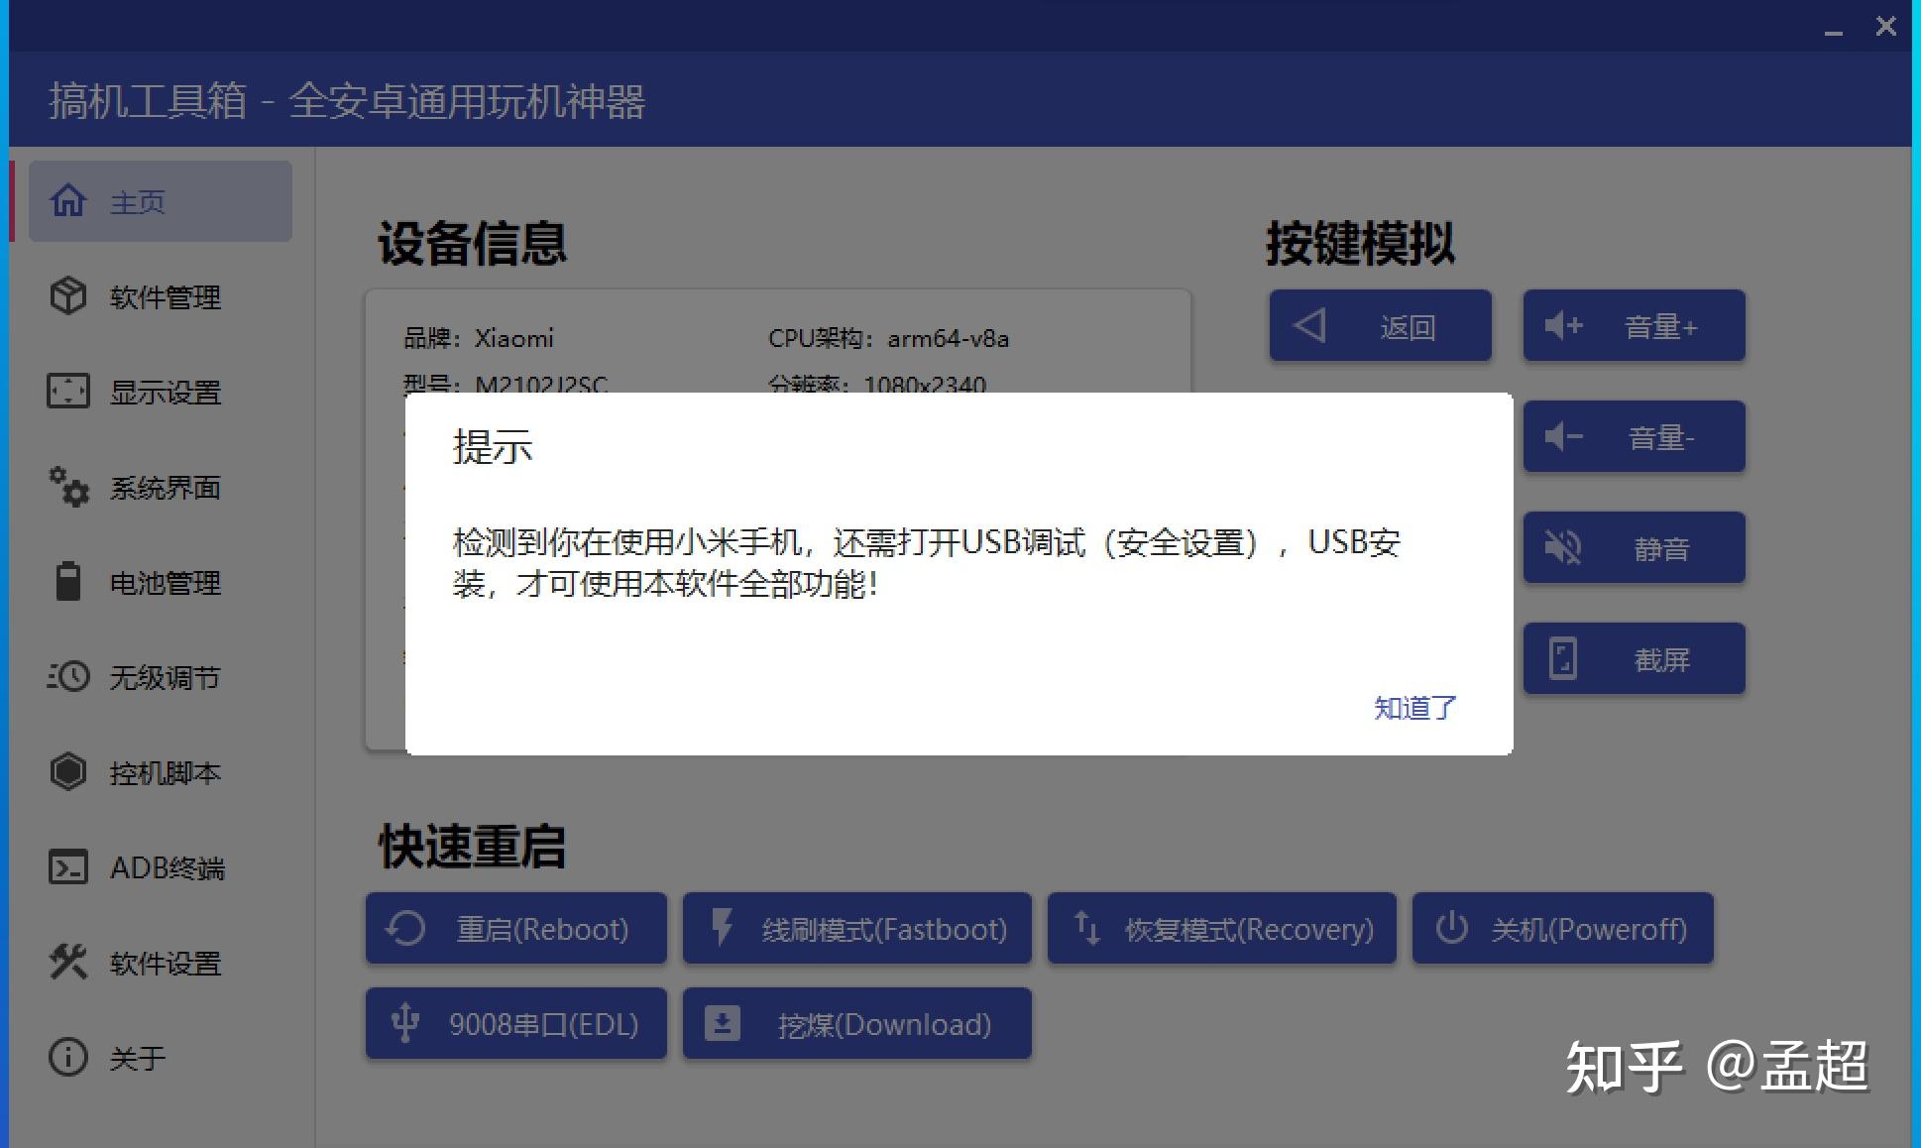
Task: Click the 音量+ button label
Action: pyautogui.click(x=1661, y=326)
